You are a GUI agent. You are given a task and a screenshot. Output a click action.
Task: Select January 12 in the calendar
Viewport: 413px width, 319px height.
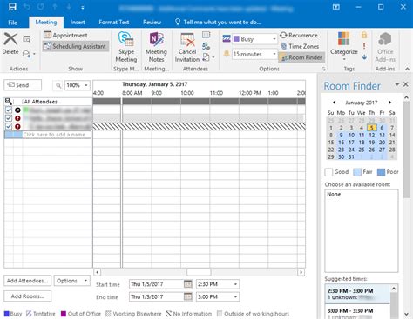point(372,135)
